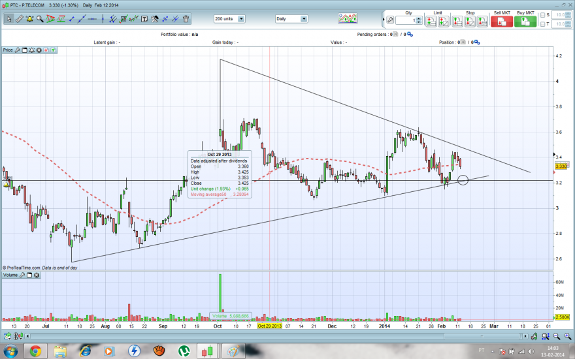Open uTorrent from taskbar
The image size is (575, 359).
(x=184, y=351)
